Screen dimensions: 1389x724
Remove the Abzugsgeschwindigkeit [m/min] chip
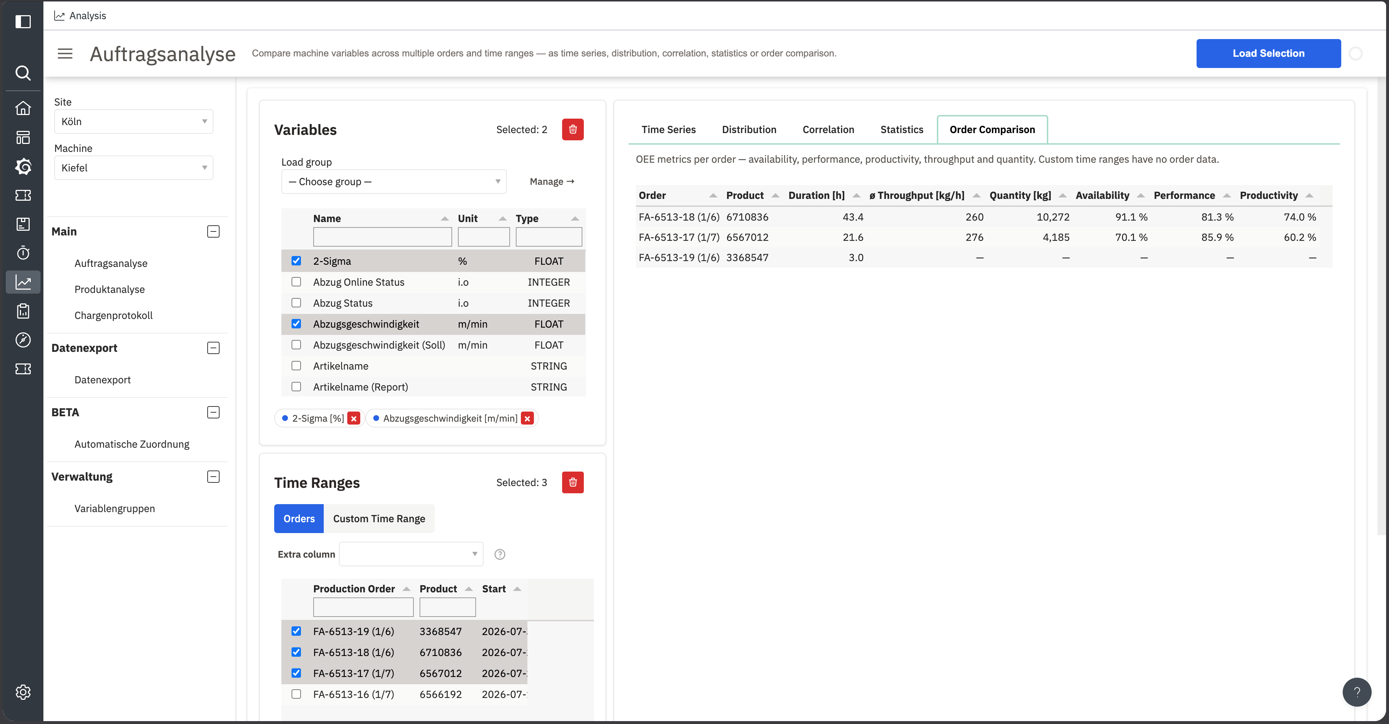(x=527, y=418)
